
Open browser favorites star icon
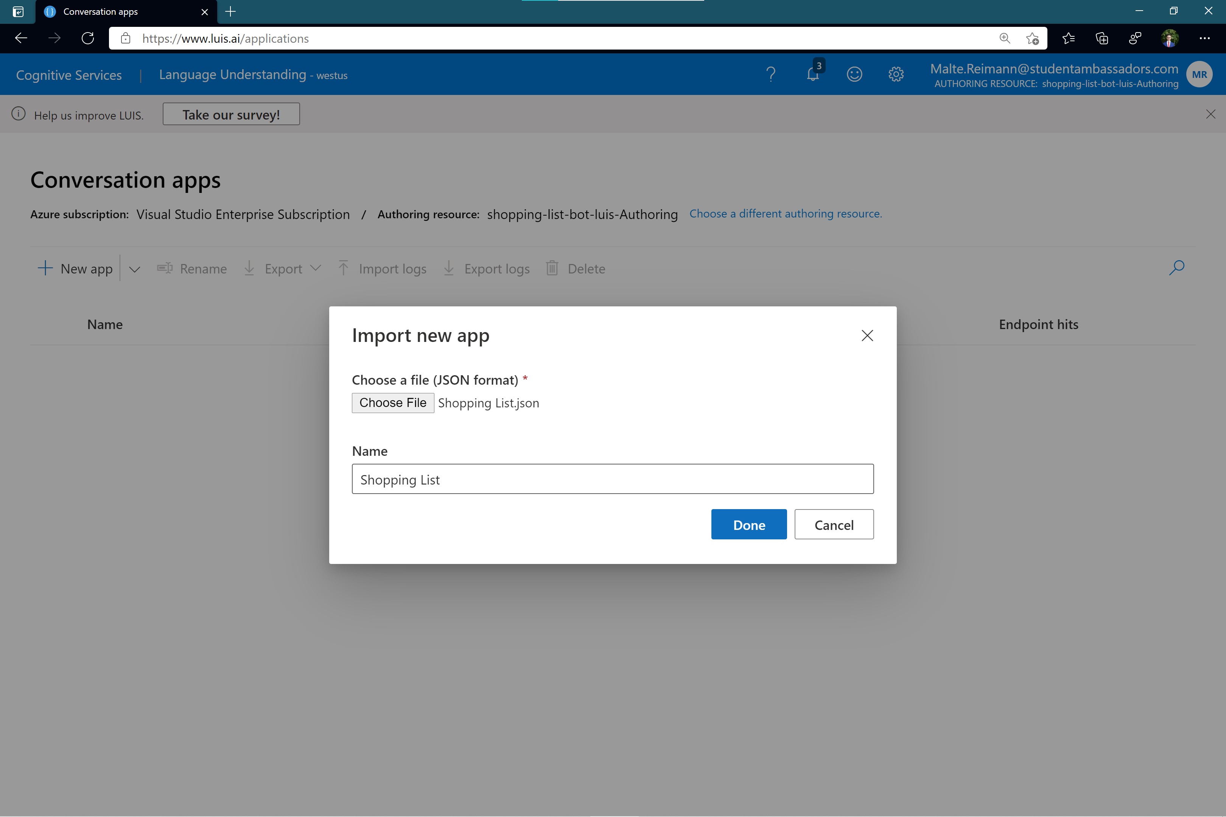click(x=1068, y=38)
